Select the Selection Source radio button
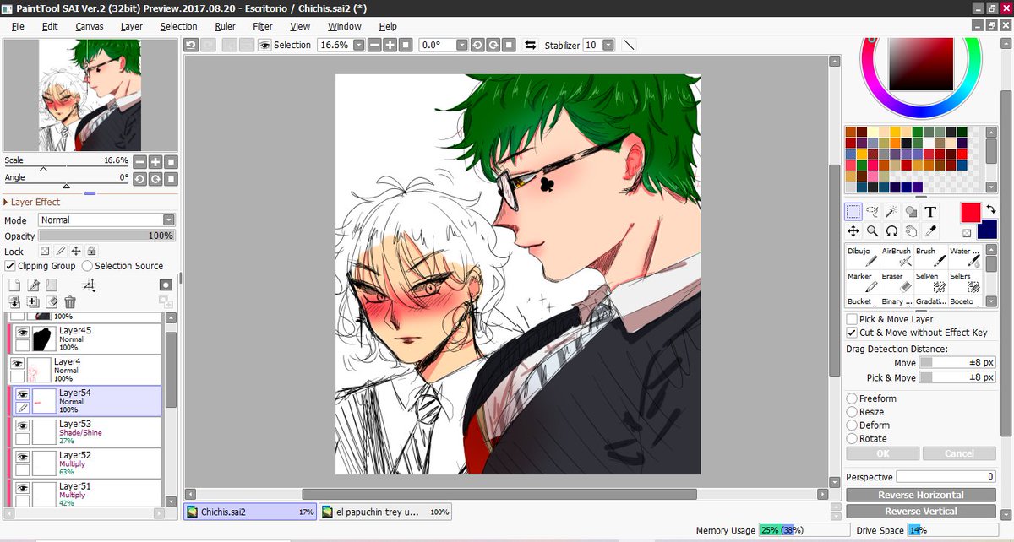 coord(87,266)
